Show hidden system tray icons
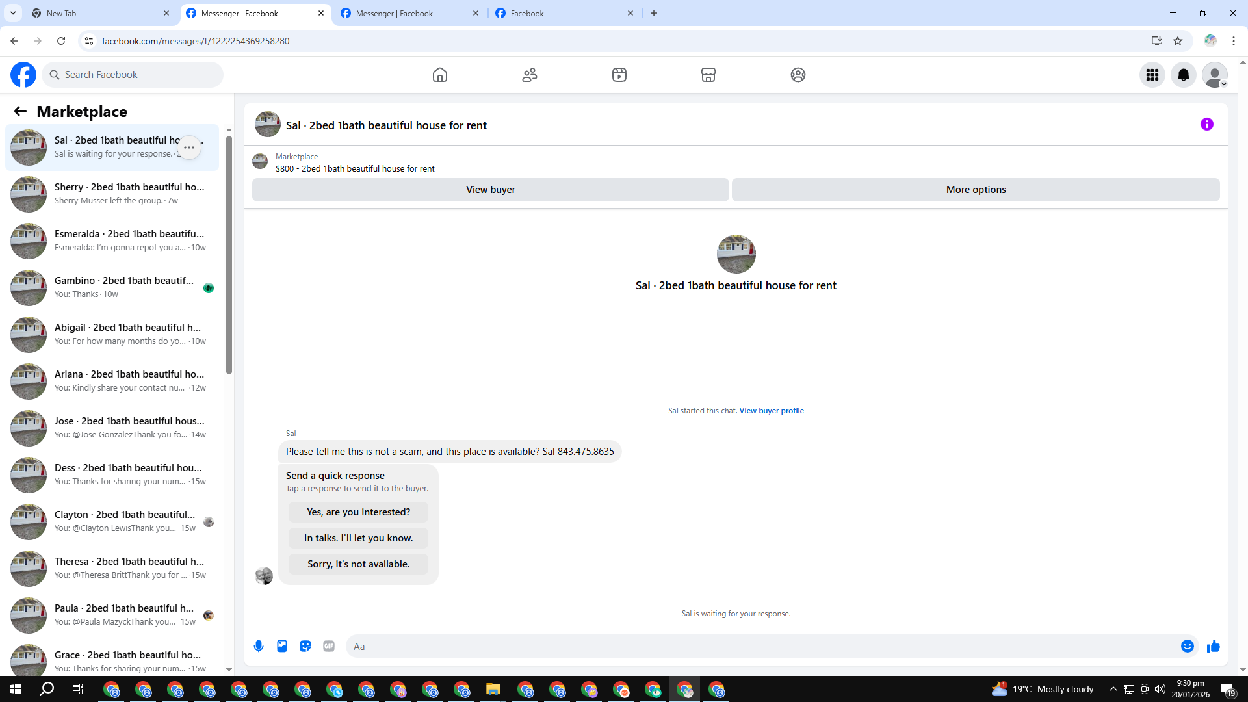This screenshot has height=702, width=1248. pos(1113,689)
